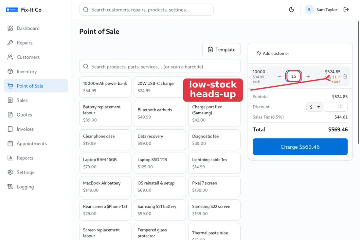Go to Customers page

[x=36, y=57]
